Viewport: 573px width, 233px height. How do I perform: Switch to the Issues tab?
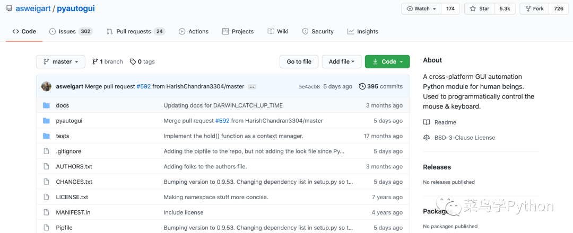click(x=71, y=31)
